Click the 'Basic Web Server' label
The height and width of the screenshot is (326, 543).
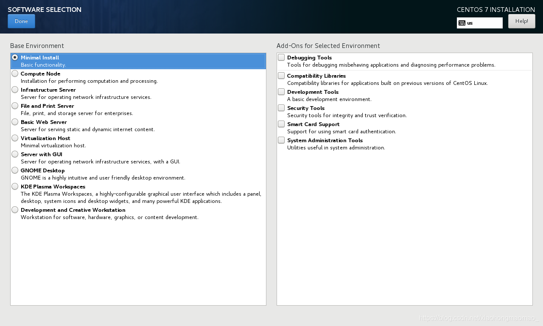coord(44,122)
